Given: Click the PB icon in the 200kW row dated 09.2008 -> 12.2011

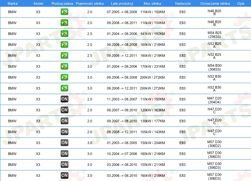Looking at the screenshot, I should pos(64,88).
